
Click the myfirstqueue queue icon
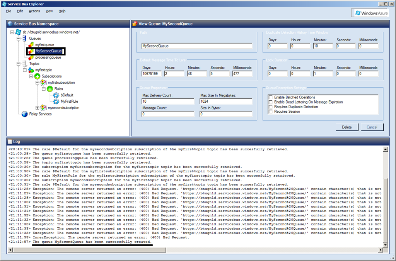pos(31,45)
